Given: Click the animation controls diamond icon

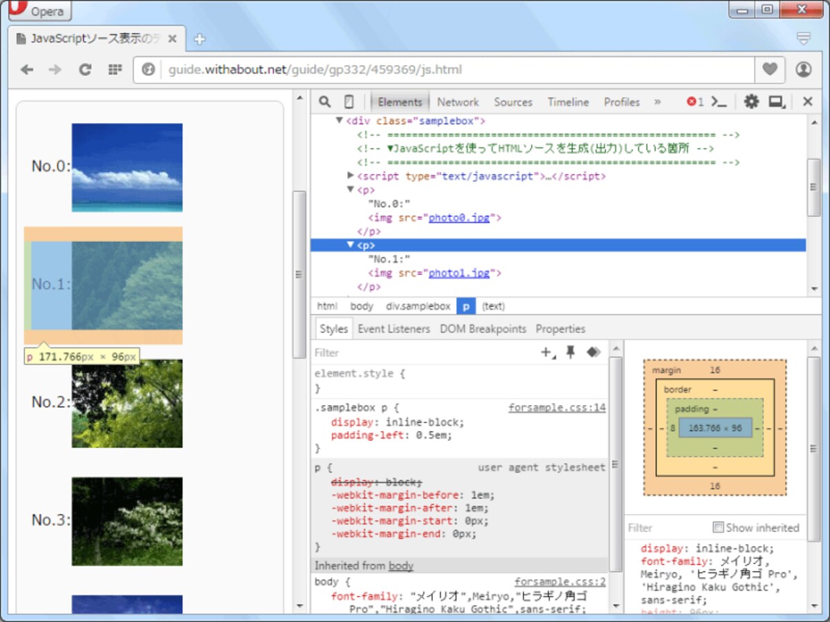Looking at the screenshot, I should 593,352.
